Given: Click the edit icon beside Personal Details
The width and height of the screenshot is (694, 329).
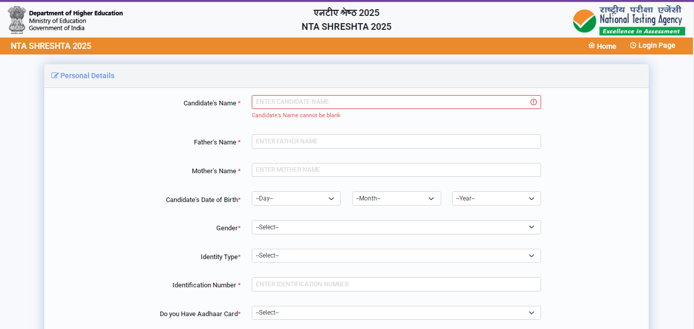Looking at the screenshot, I should point(55,76).
